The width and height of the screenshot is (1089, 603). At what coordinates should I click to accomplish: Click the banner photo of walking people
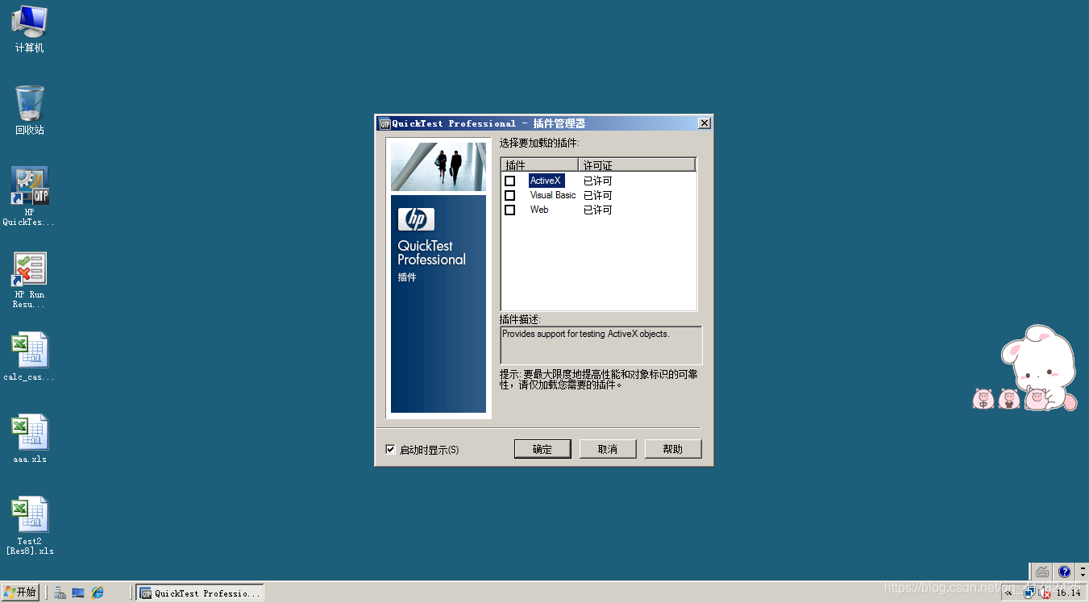(x=439, y=166)
